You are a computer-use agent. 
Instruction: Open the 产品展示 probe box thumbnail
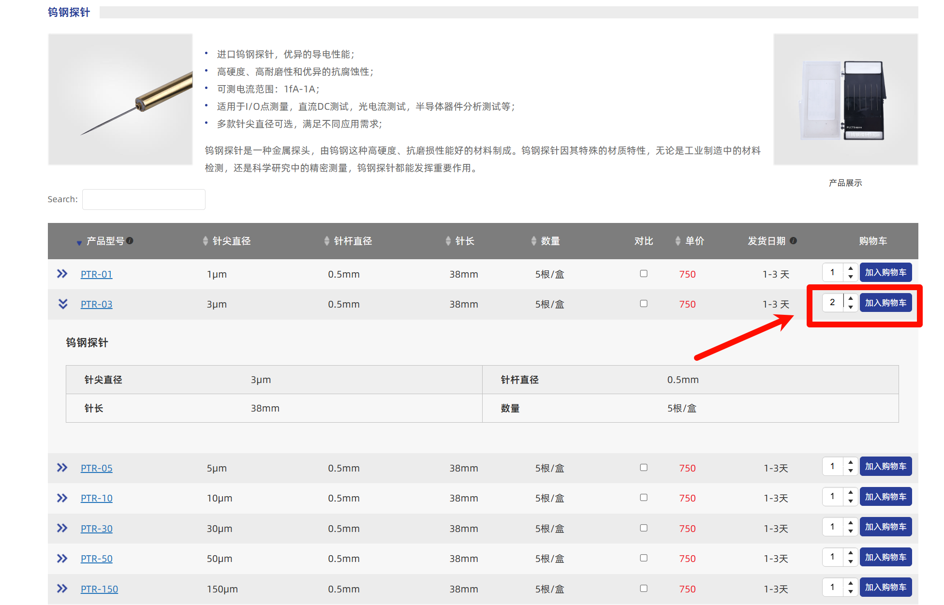click(x=845, y=100)
